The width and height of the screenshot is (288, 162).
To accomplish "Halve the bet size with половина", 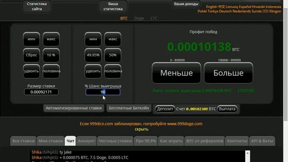I will pyautogui.click(x=51, y=71).
